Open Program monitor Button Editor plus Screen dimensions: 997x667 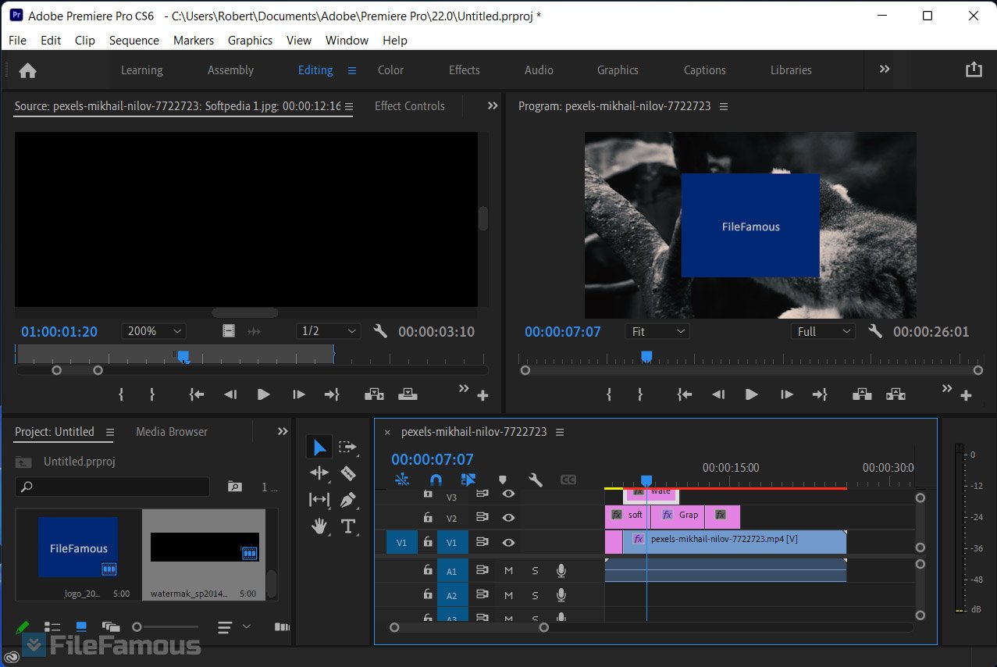966,396
